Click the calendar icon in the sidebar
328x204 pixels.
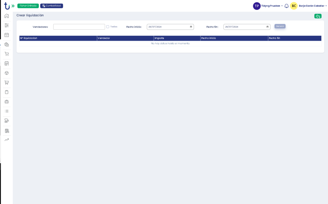[6, 35]
